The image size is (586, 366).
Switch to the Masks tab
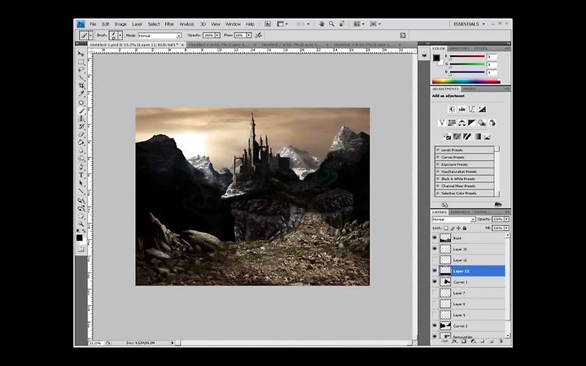pos(469,89)
